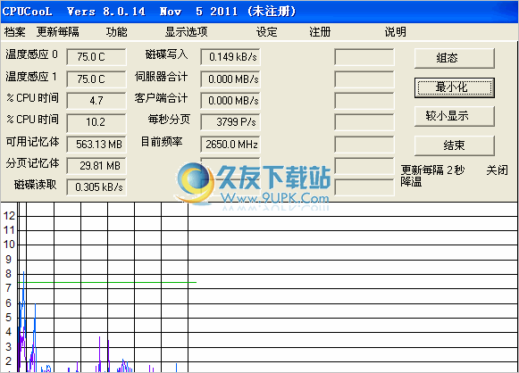Click the 降温 status text

click(411, 181)
